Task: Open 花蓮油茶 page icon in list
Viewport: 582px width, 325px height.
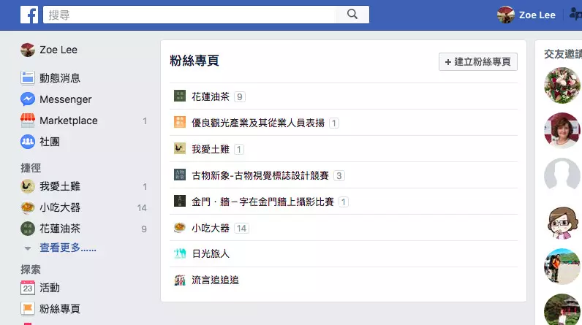Action: tap(180, 96)
